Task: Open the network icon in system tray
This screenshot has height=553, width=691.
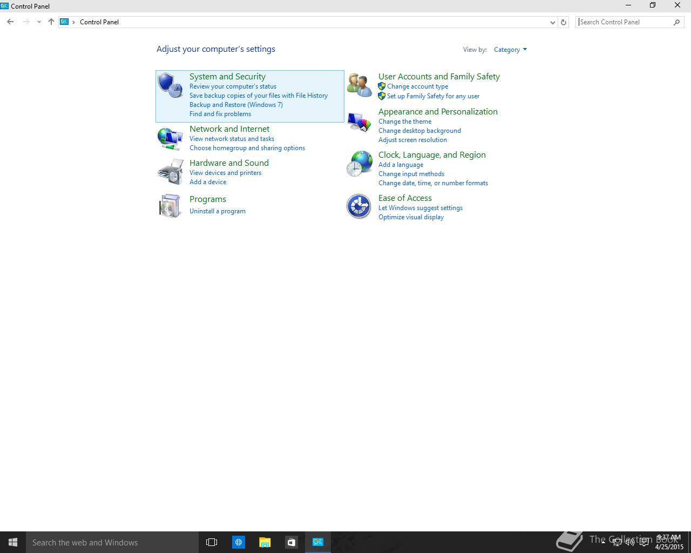Action: click(617, 542)
